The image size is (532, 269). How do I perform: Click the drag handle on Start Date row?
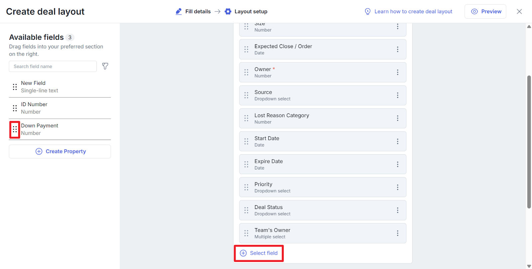[x=246, y=141]
